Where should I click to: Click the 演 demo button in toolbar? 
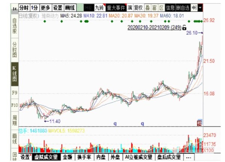pos(129,7)
